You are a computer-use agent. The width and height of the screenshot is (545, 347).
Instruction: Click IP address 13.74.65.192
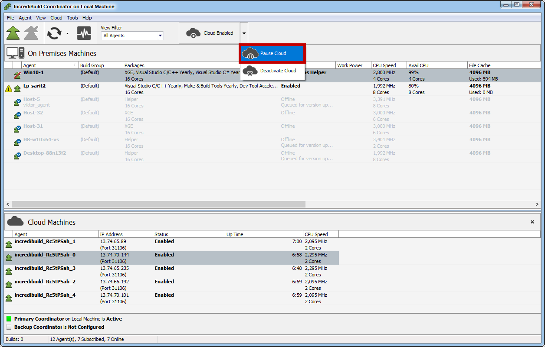(115, 282)
